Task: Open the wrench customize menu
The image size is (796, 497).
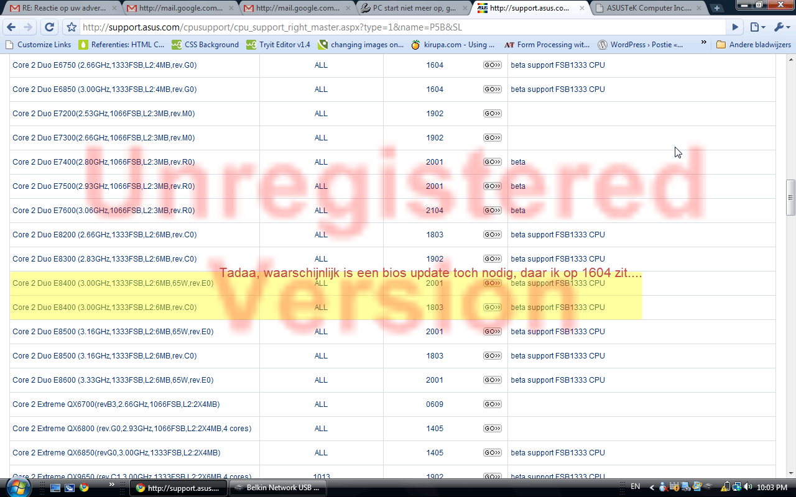Action: click(781, 27)
